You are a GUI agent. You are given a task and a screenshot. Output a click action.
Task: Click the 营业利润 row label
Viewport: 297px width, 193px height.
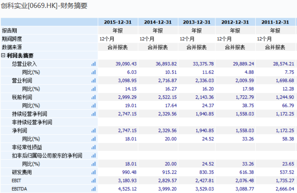(x=22, y=81)
